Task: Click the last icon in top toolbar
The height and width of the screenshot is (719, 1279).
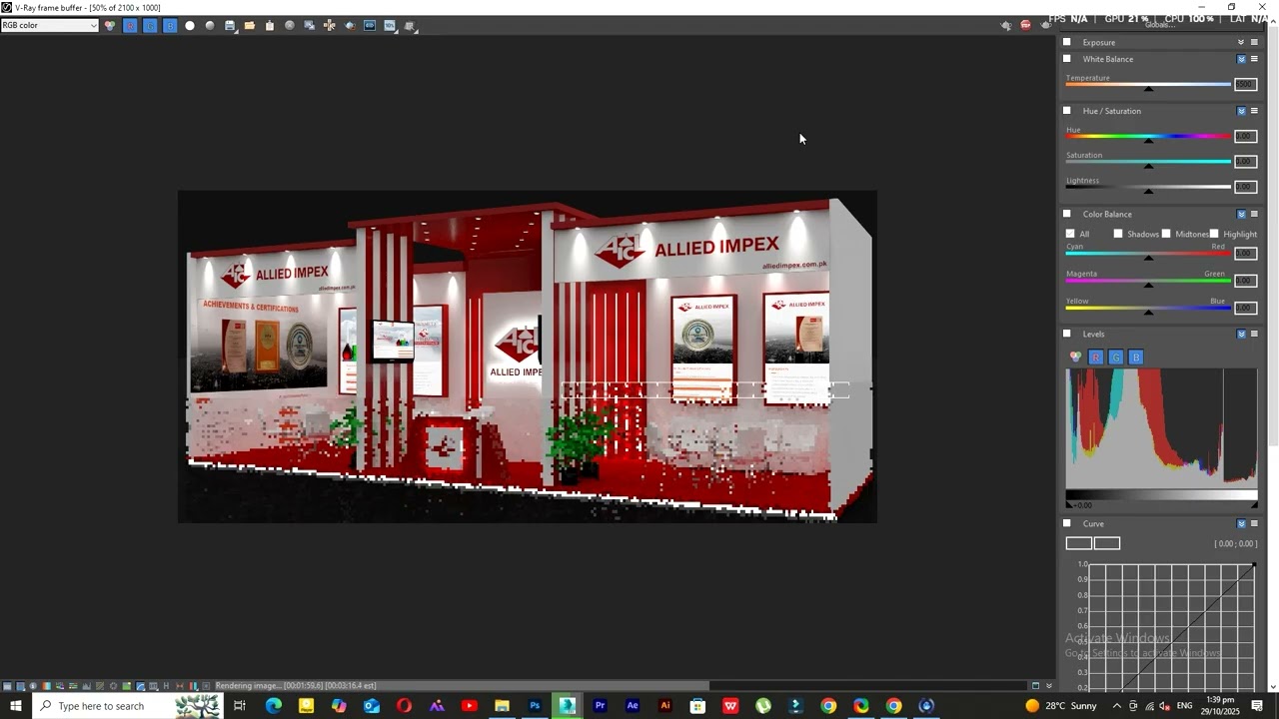Action: pyautogui.click(x=411, y=26)
